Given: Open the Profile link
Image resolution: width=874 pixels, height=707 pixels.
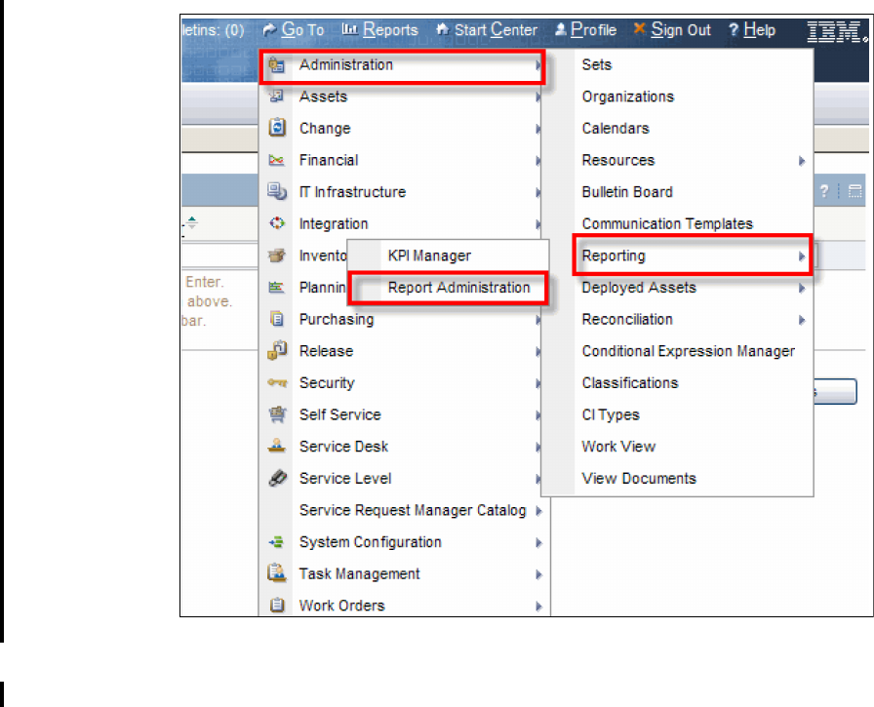Looking at the screenshot, I should tap(593, 29).
